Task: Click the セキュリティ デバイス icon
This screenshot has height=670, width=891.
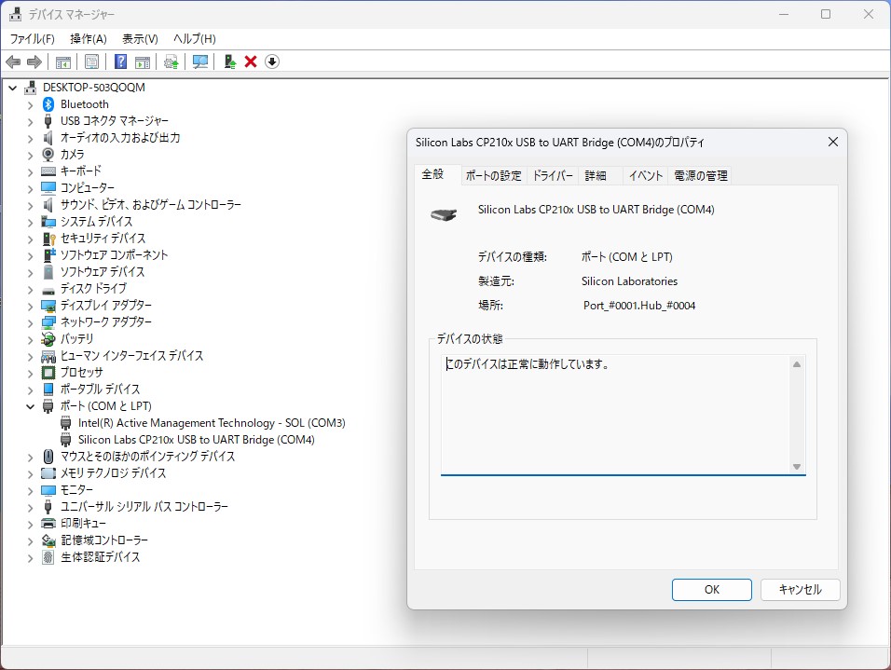Action: coord(48,239)
